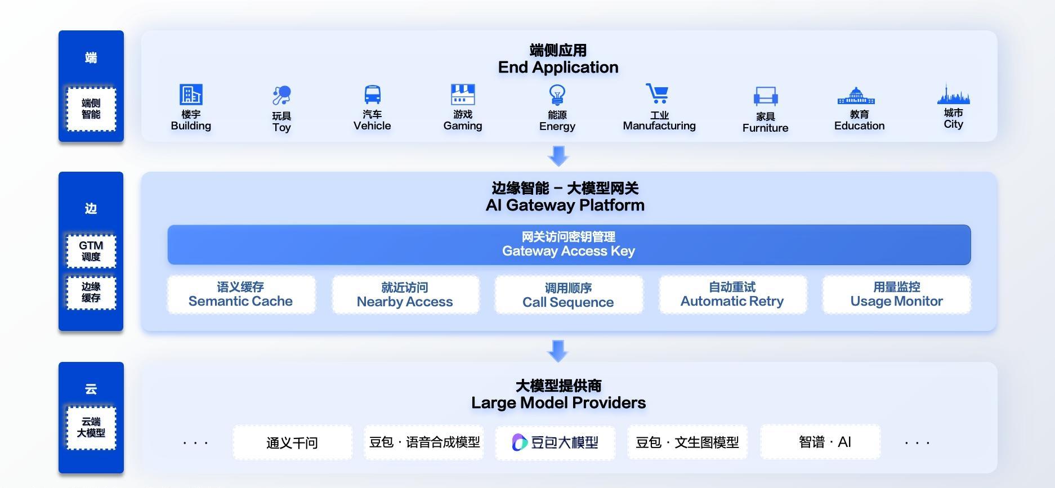The height and width of the screenshot is (488, 1055).
Task: Click the Furniture sofa icon
Action: point(766,96)
